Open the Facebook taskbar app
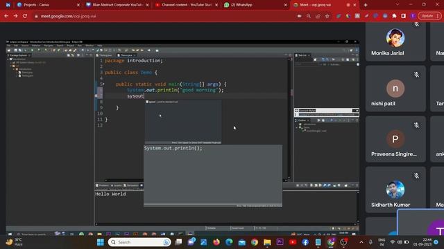 tap(305, 242)
